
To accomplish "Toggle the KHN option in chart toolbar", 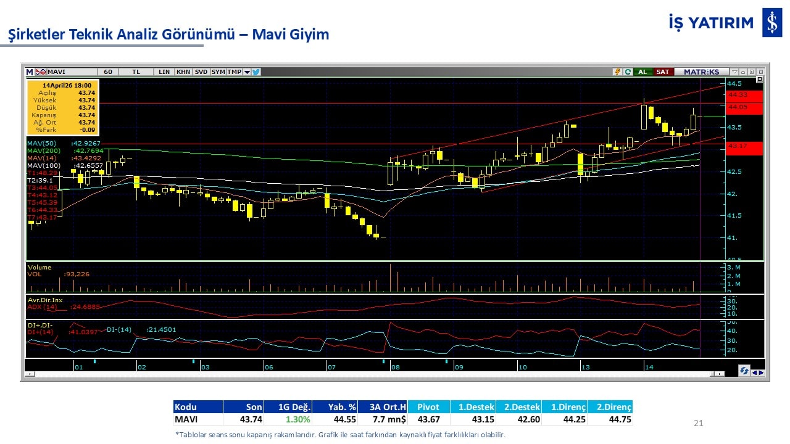I will (x=183, y=72).
